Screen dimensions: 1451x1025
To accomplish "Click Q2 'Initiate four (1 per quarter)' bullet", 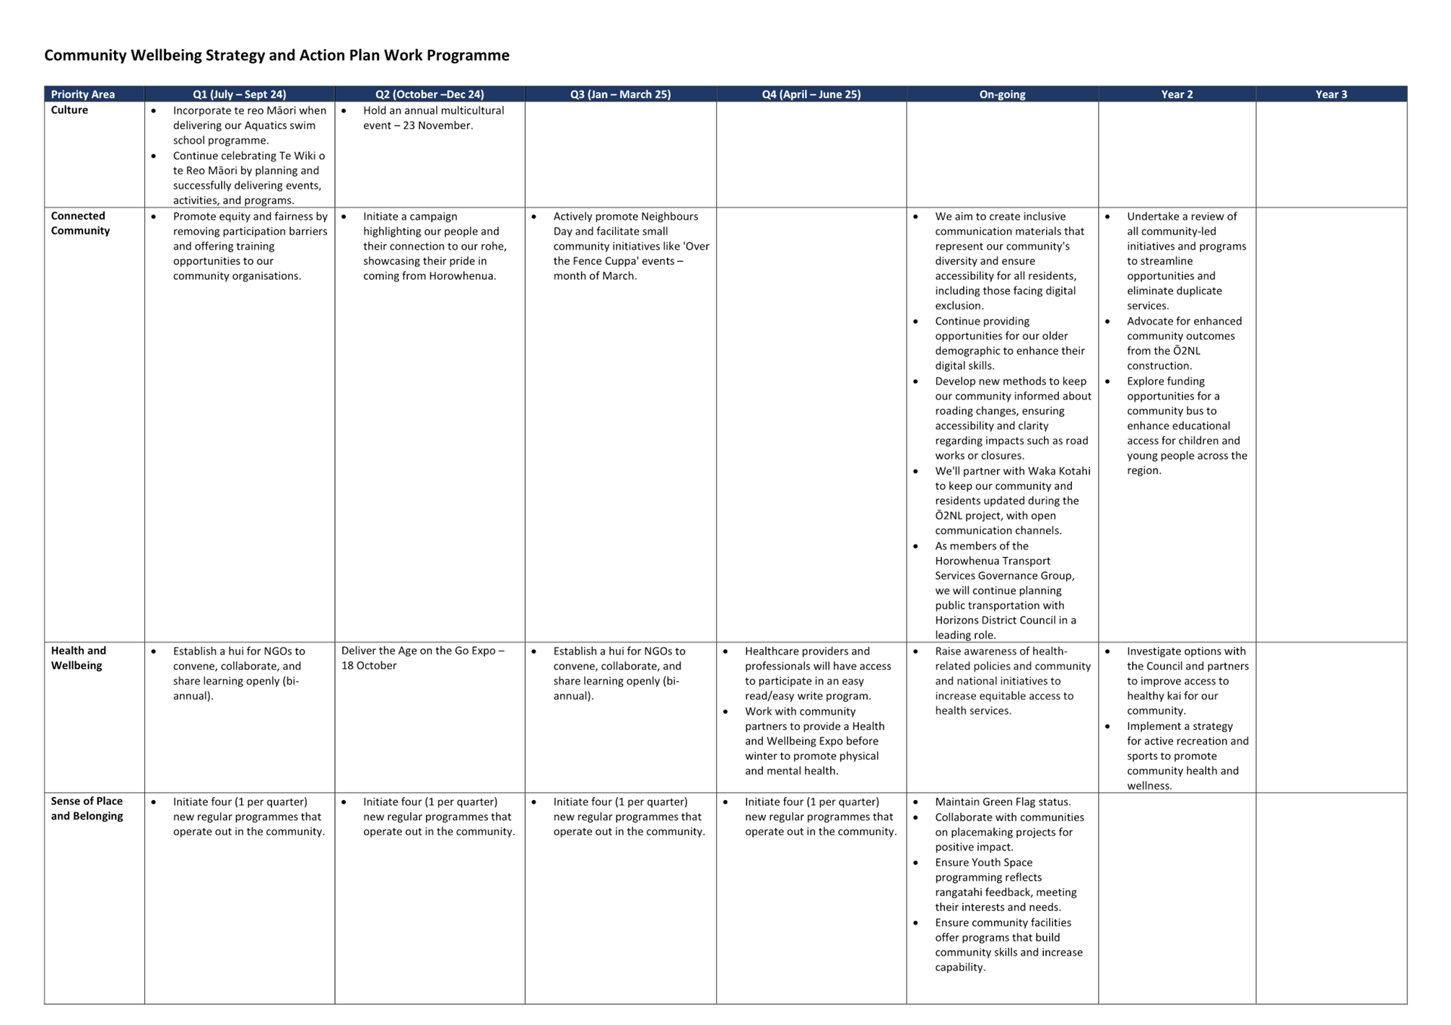I will [439, 817].
